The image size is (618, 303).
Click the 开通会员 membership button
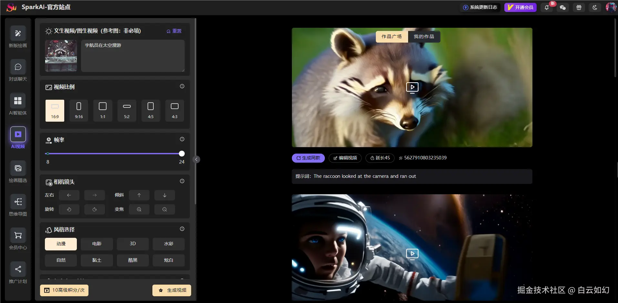tap(520, 7)
